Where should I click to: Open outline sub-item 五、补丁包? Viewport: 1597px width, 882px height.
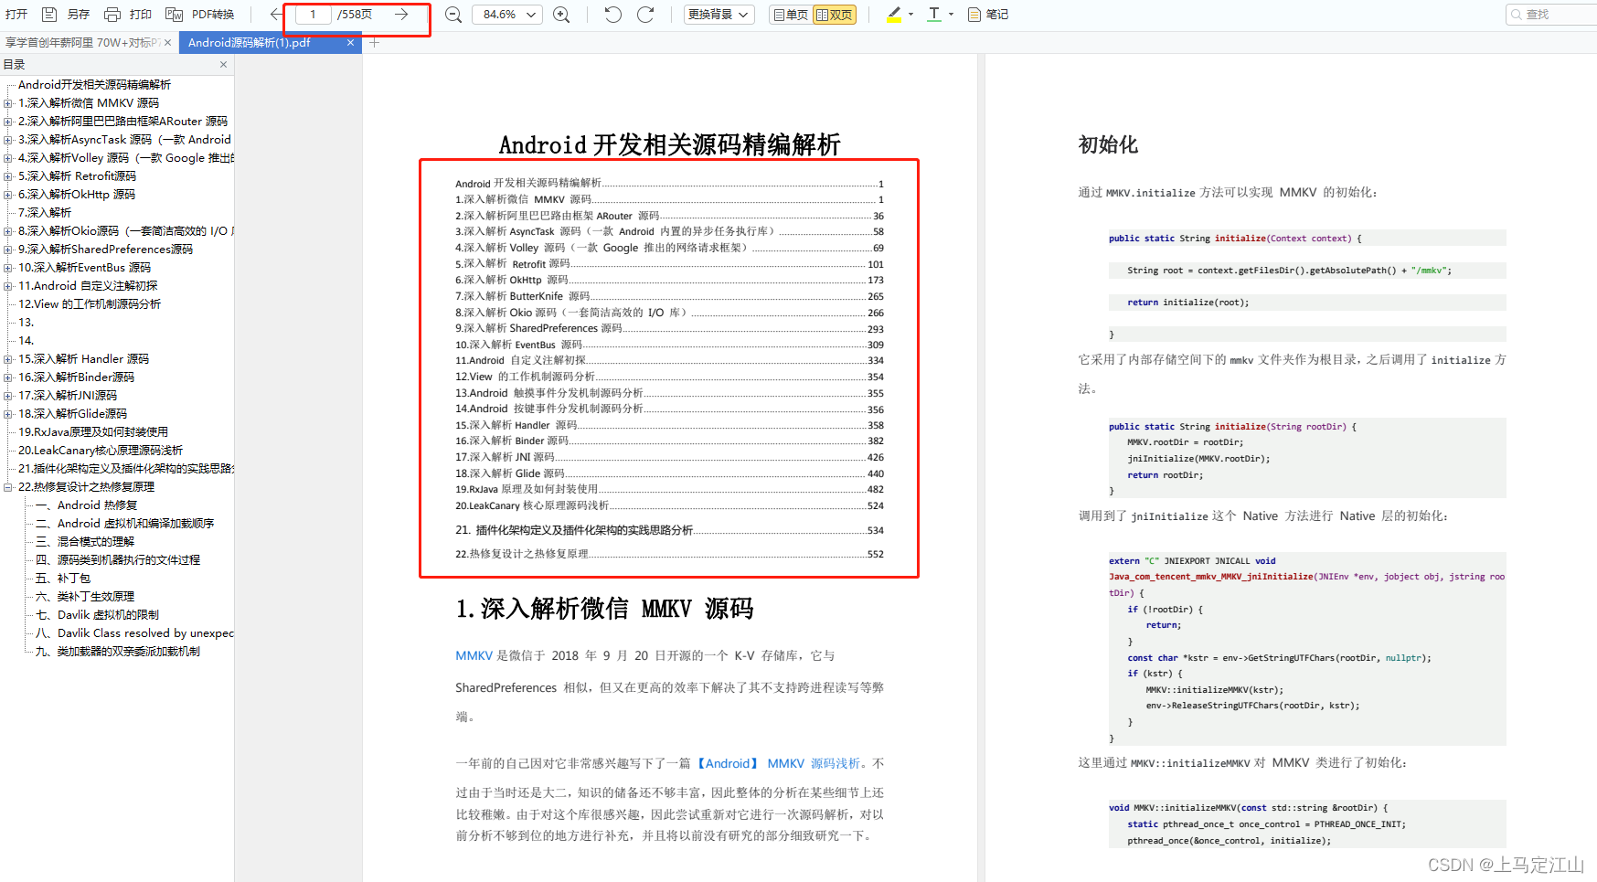[x=62, y=579]
